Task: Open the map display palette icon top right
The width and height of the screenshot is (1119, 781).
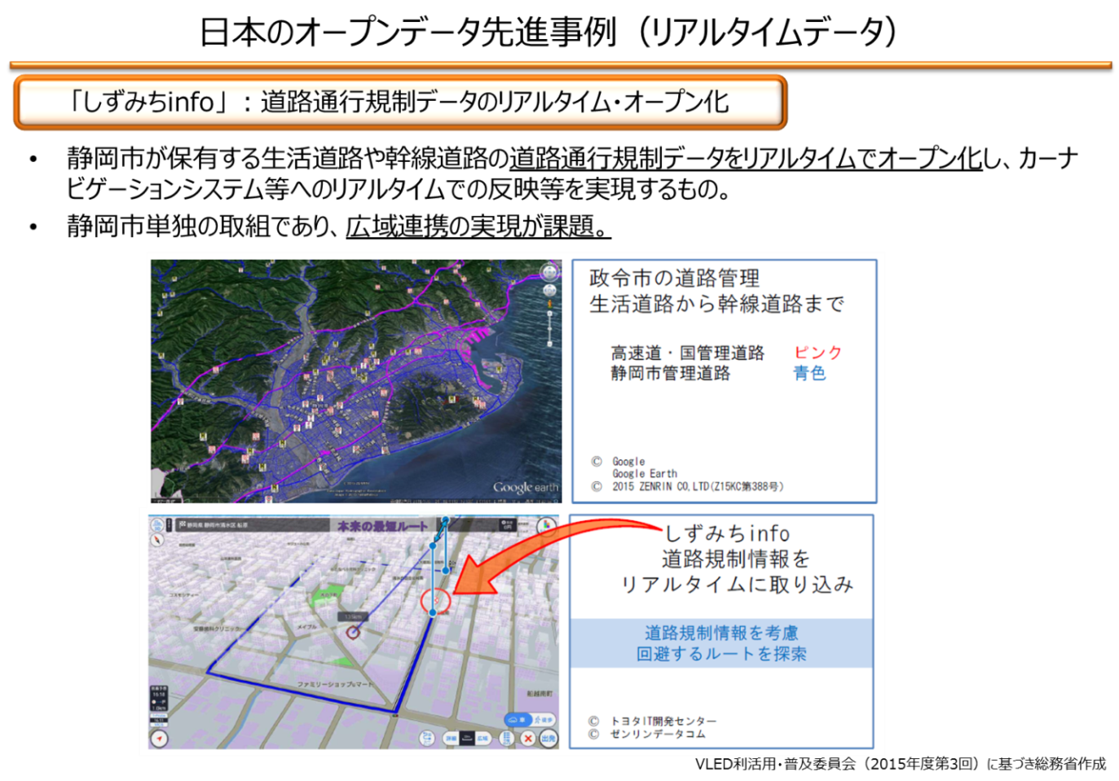Action: pyautogui.click(x=545, y=525)
